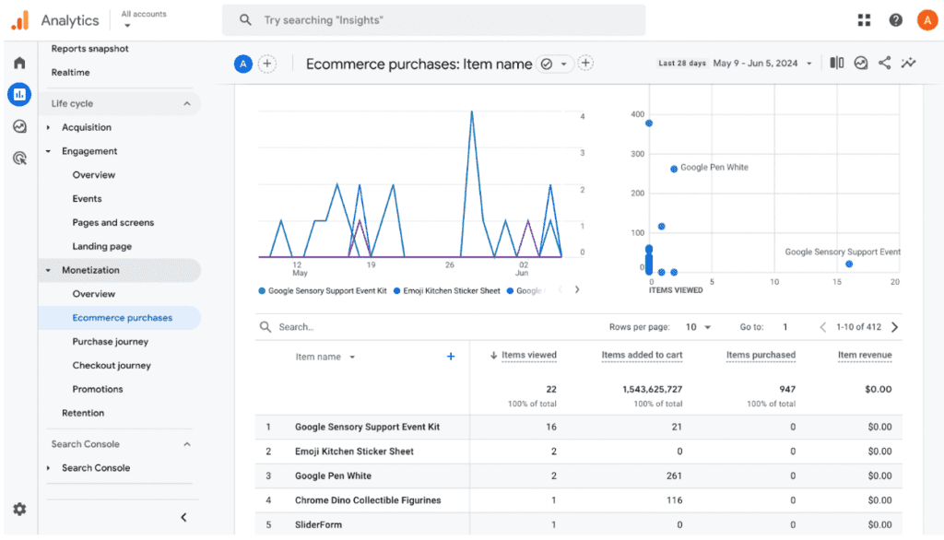Screen dimensions: 944x540
Task: Open Monetization Overview
Action: [x=93, y=294]
